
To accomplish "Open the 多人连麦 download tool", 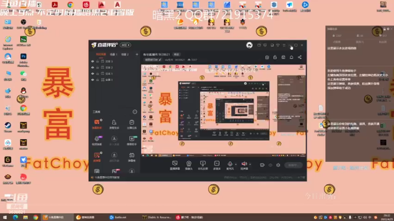I will coord(114,140).
